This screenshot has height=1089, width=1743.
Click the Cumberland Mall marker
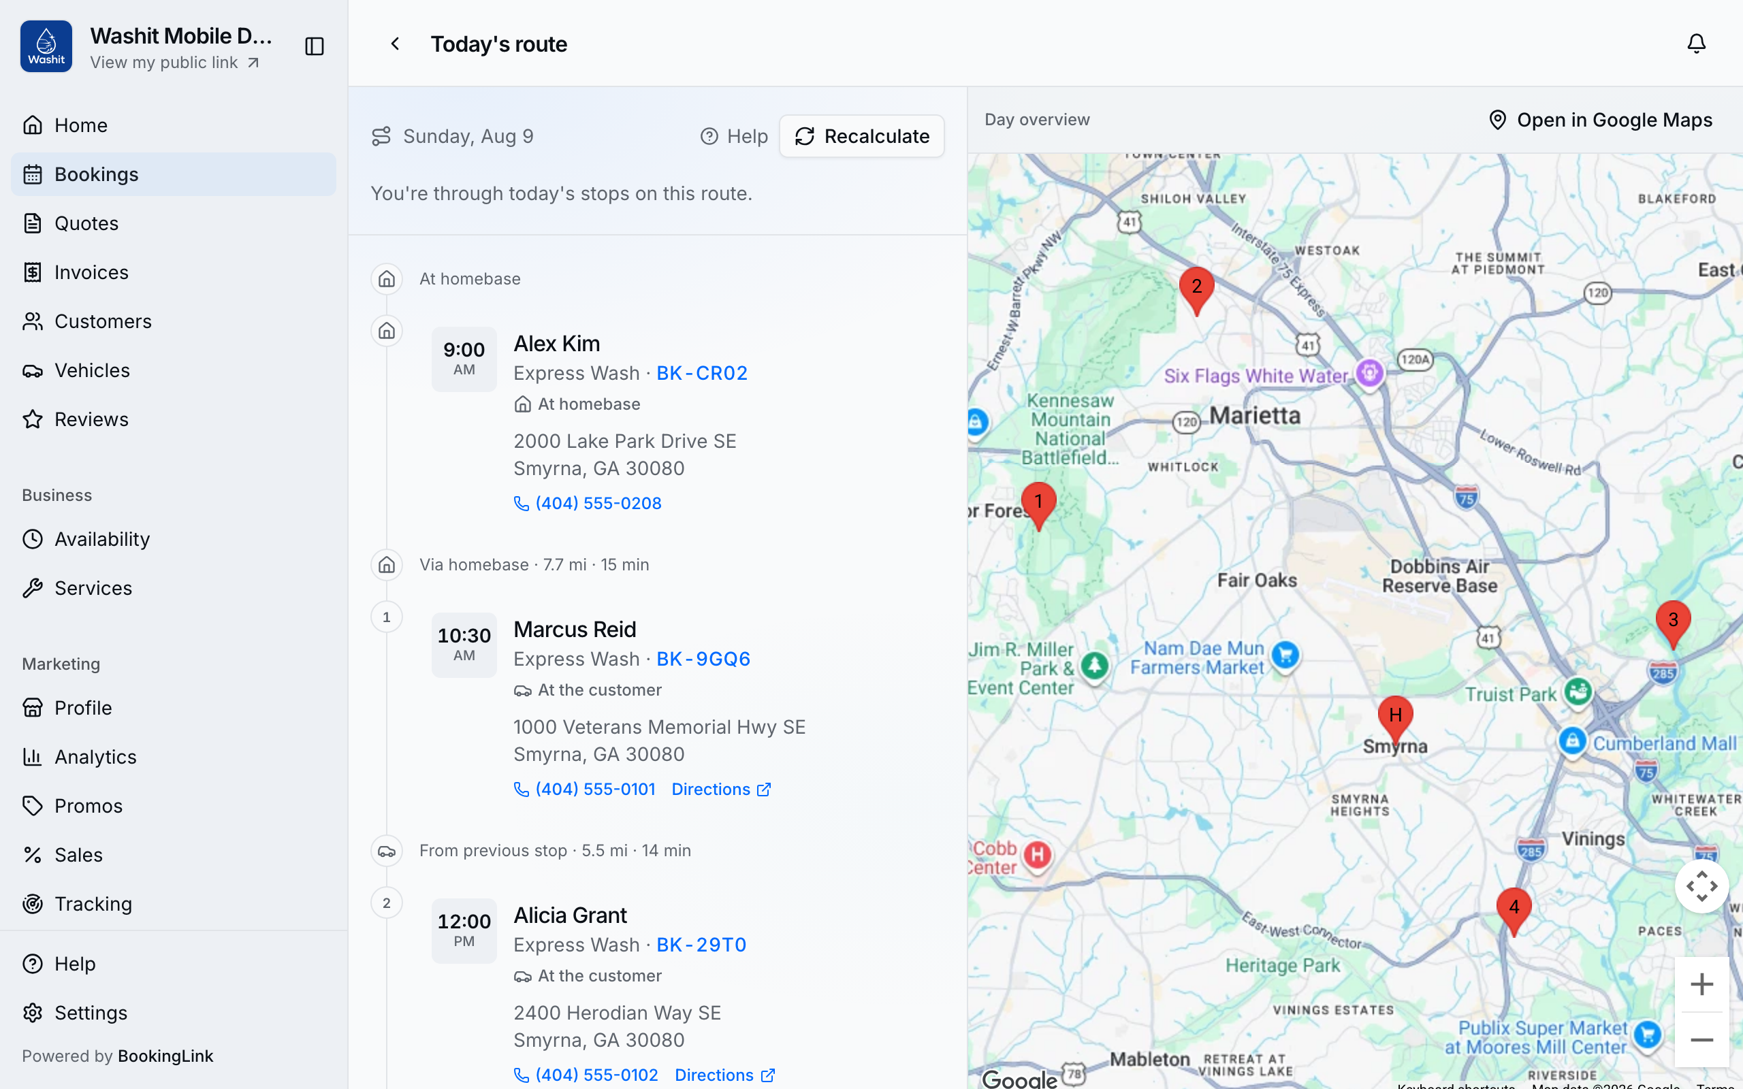click(1571, 741)
